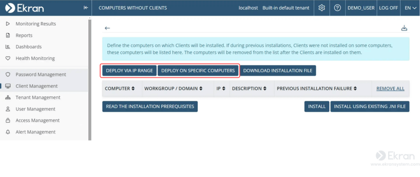Screen dimensions: 420x177
Task: Click Install Using Existing .INI File
Action: point(370,107)
